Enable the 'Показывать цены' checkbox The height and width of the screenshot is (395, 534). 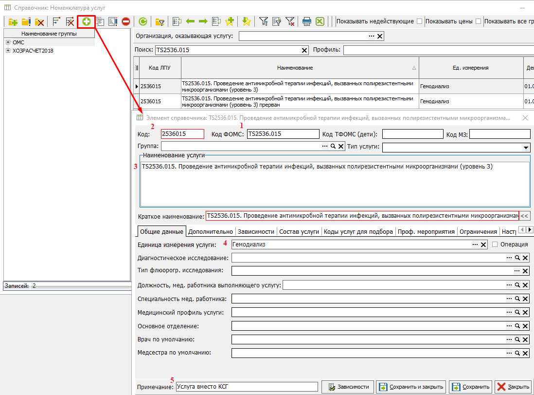click(x=478, y=21)
